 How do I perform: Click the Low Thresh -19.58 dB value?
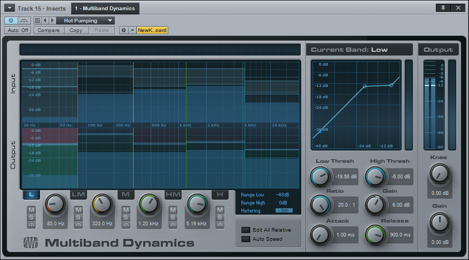click(346, 177)
